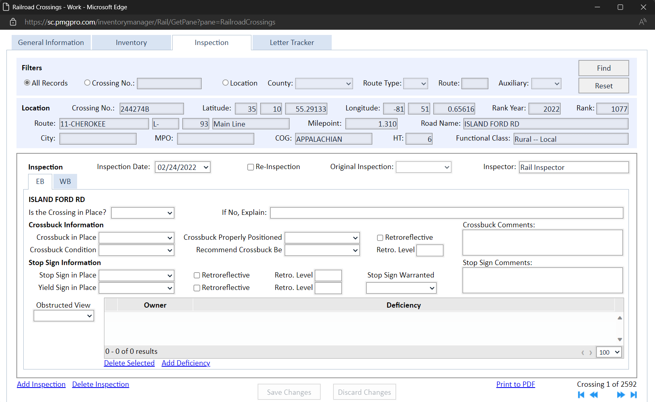Image resolution: width=655 pixels, height=402 pixels.
Task: Open Recommend Crossbuck Be dropdown
Action: tap(322, 250)
